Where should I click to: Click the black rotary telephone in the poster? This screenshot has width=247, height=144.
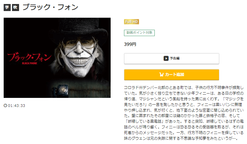tap(60, 91)
